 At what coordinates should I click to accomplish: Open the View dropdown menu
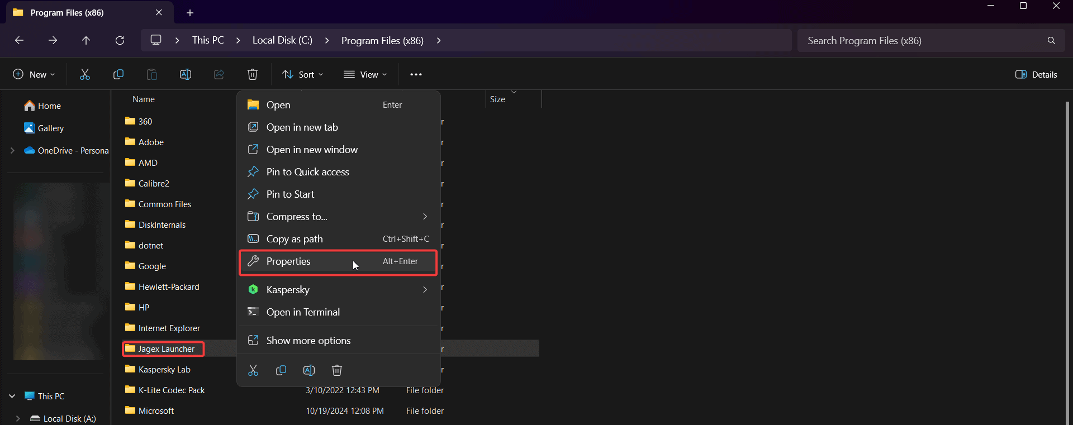[x=365, y=74]
